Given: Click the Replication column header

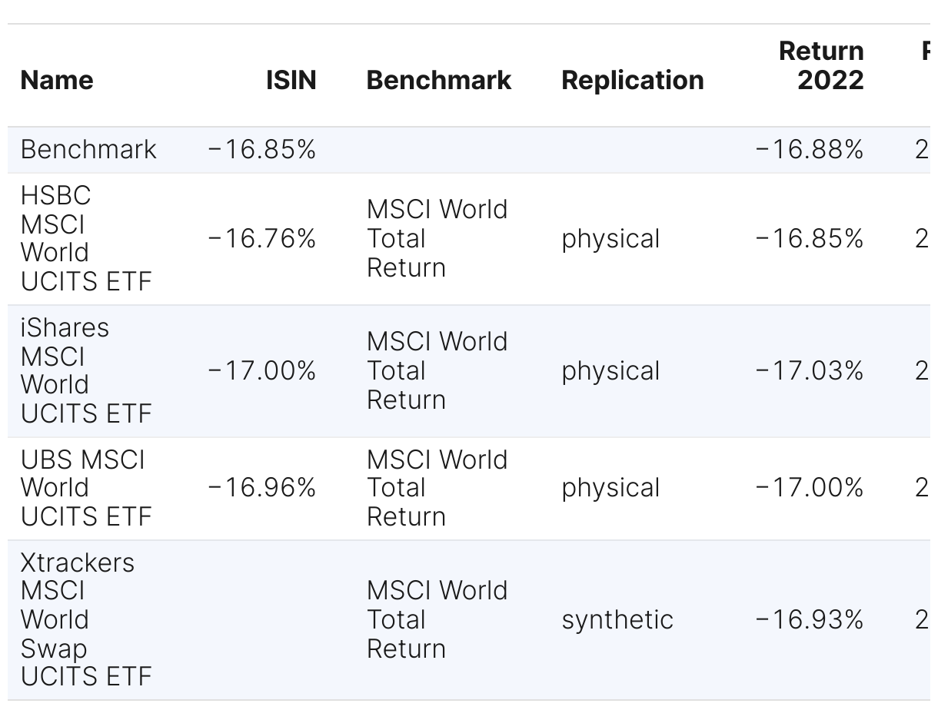Looking at the screenshot, I should pos(633,80).
